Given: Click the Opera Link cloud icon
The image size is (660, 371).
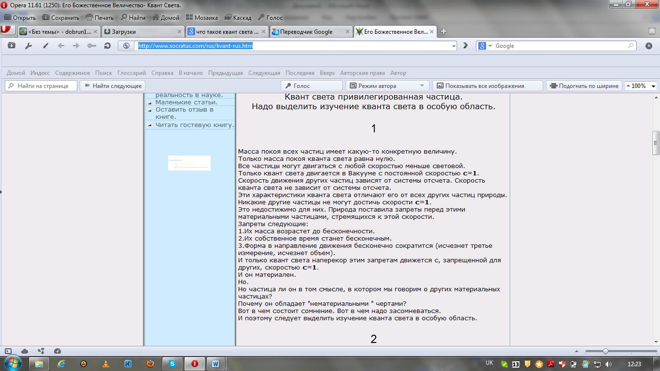Looking at the screenshot, I should point(25,351).
